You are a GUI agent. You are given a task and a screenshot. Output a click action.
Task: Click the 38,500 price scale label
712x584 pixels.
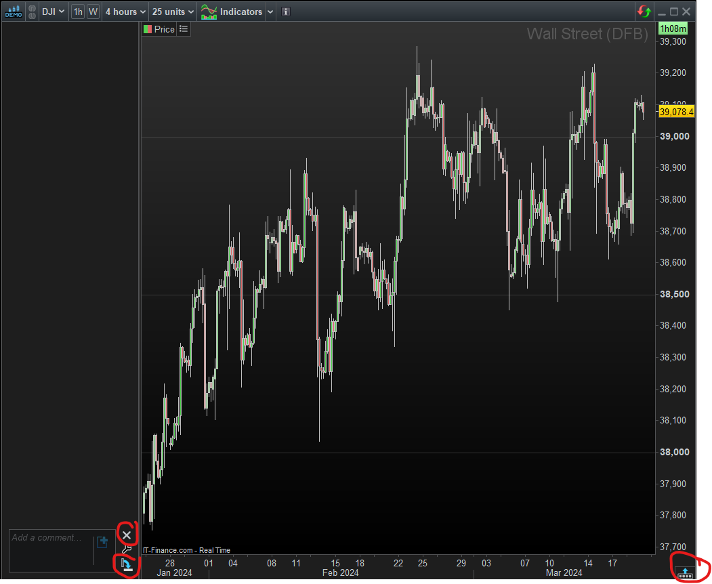(x=674, y=294)
